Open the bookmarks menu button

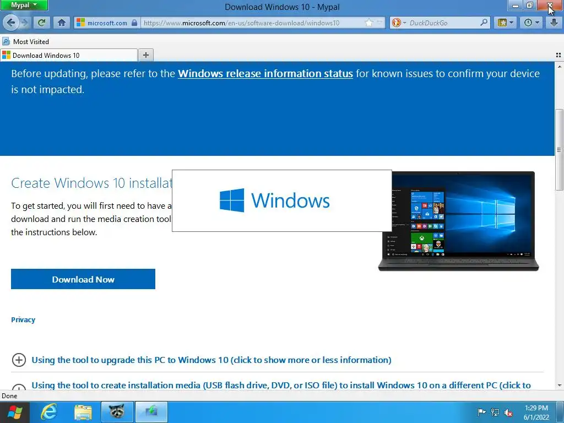click(x=506, y=23)
